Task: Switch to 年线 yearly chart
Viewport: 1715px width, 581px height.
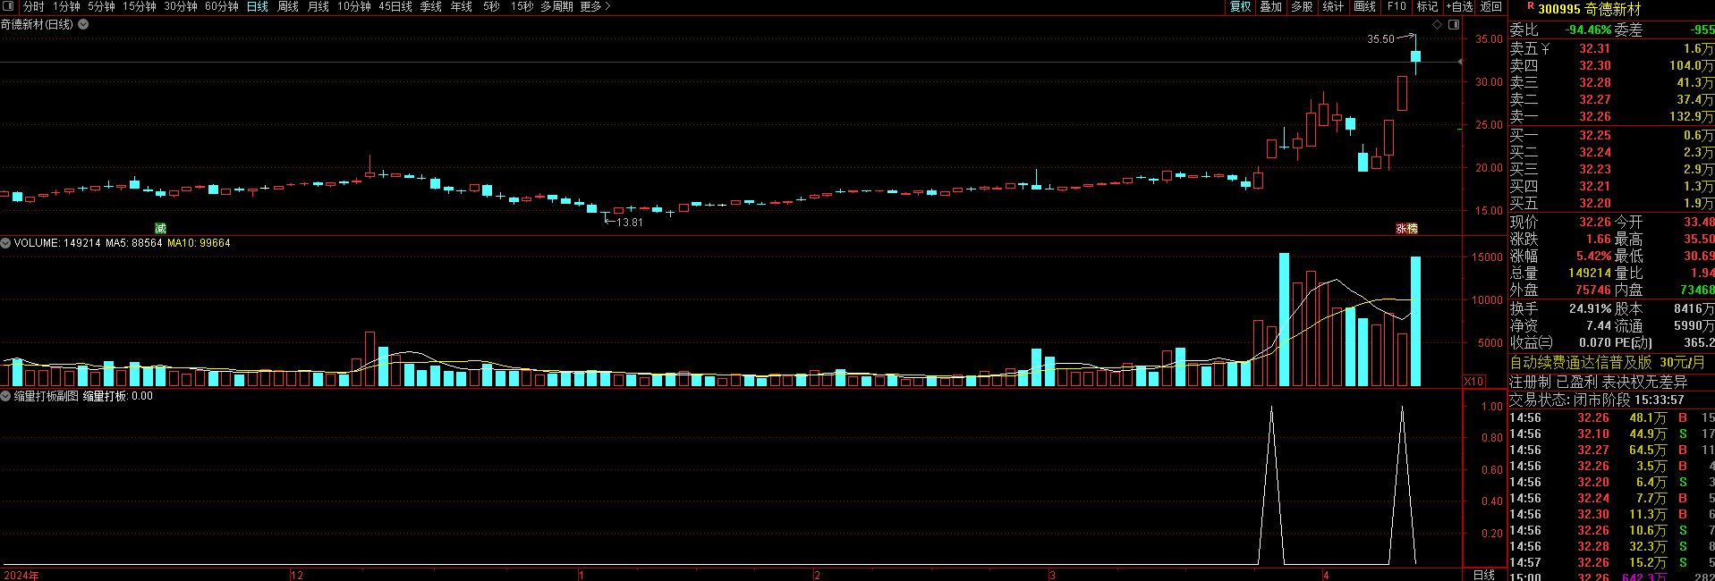Action: tap(462, 6)
